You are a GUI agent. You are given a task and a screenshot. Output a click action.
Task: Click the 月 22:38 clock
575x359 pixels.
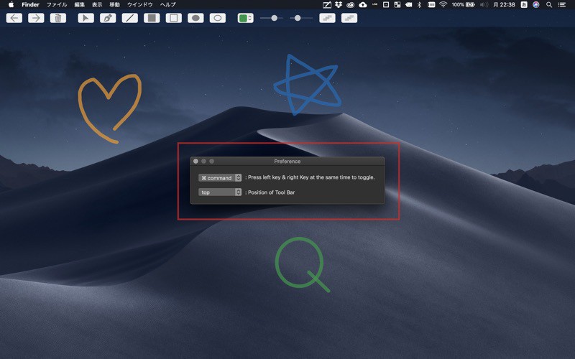pyautogui.click(x=504, y=5)
